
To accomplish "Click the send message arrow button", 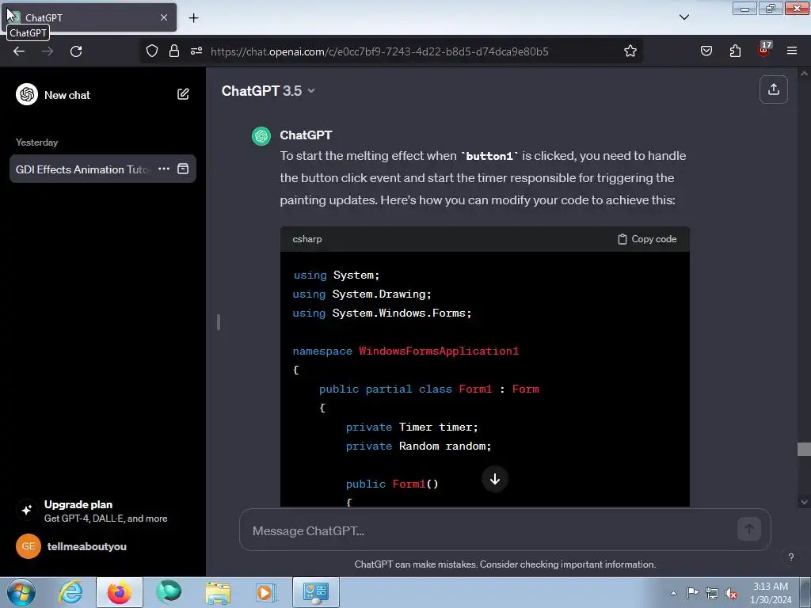I will click(x=748, y=530).
